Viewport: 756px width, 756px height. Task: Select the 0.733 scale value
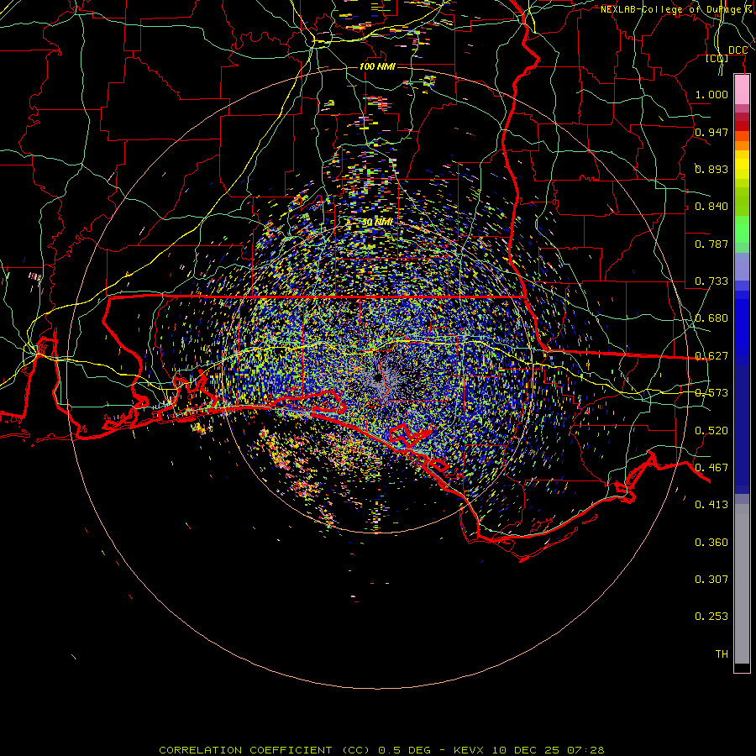[711, 281]
